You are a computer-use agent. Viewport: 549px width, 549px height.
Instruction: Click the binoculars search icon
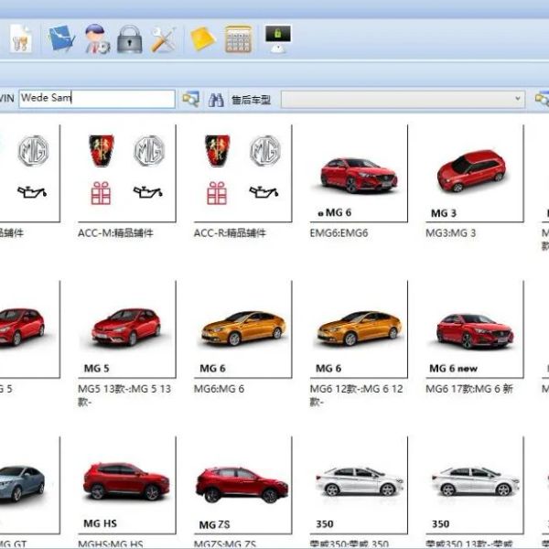click(x=216, y=100)
